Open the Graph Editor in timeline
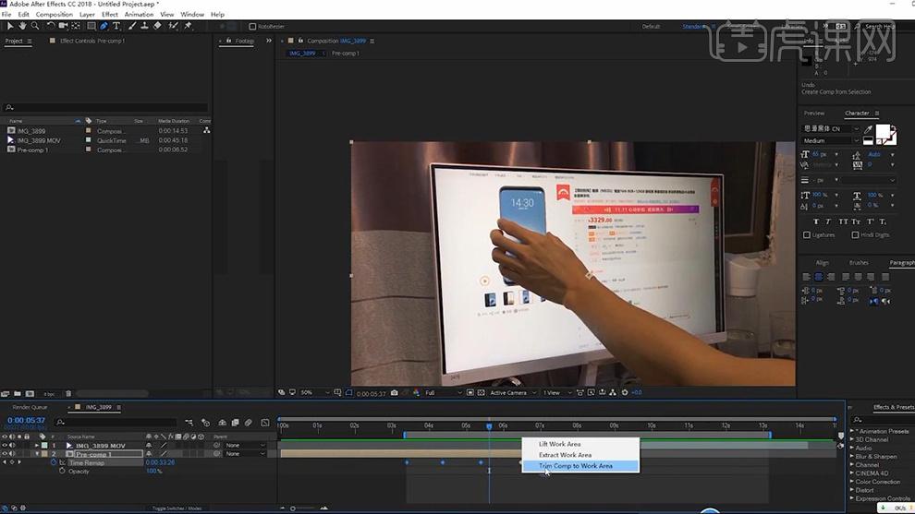Viewport: 915px width, 514px height. (265, 423)
